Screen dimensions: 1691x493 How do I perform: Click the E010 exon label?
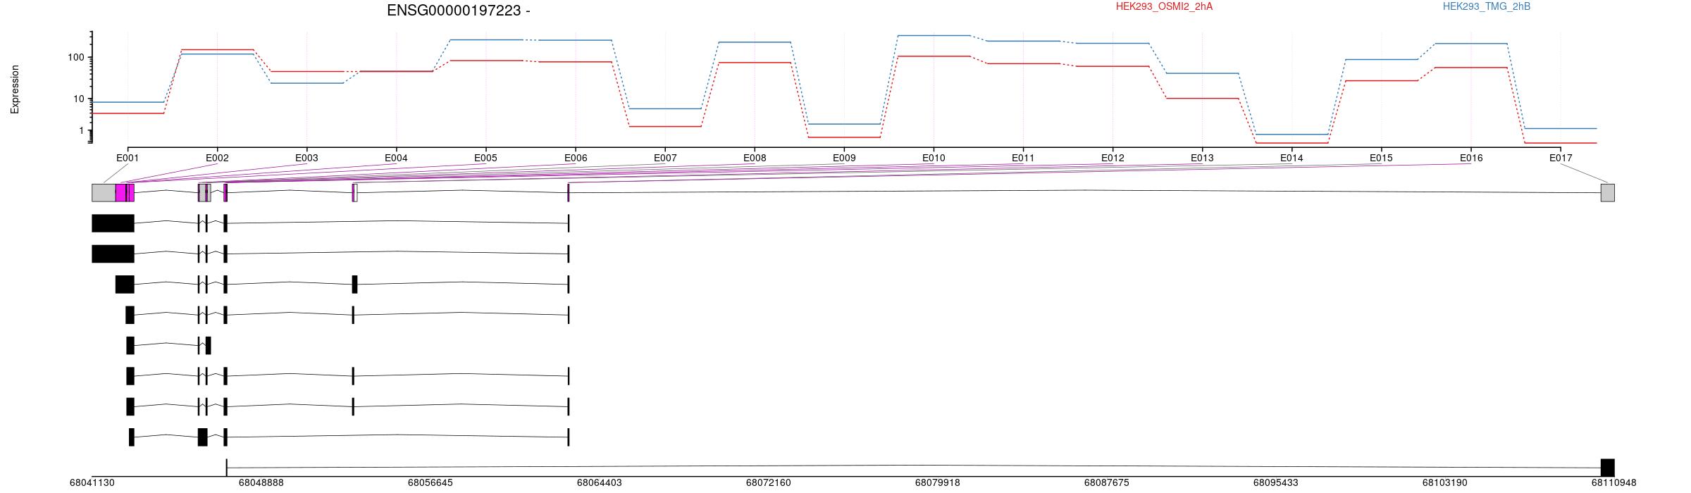pos(934,158)
